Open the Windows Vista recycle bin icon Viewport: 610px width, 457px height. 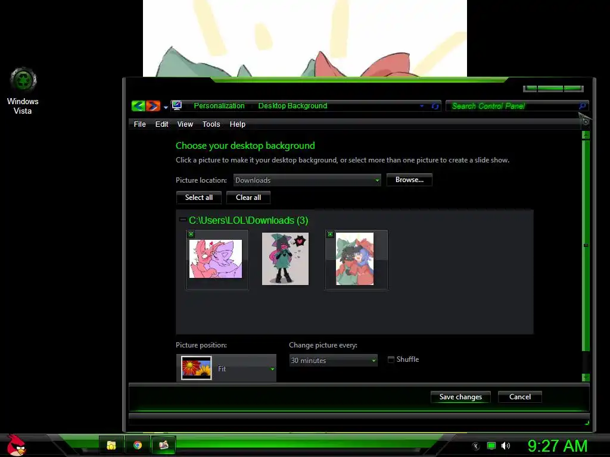(23, 91)
